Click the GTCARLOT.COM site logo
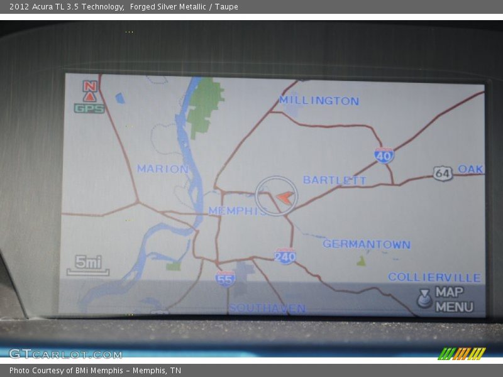Image resolution: width=503 pixels, height=377 pixels. [x=65, y=354]
